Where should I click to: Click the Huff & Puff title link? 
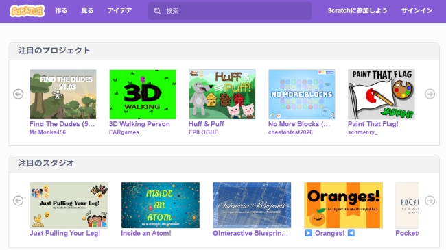pos(207,124)
